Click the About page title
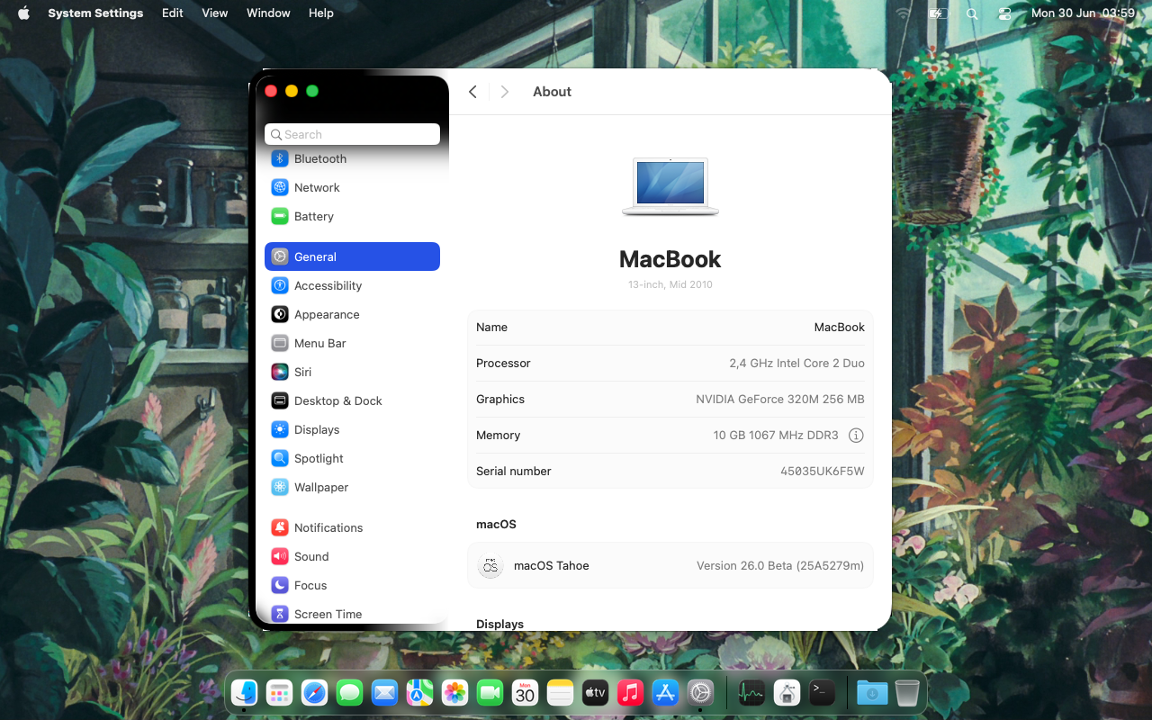The width and height of the screenshot is (1152, 720). [x=552, y=92]
